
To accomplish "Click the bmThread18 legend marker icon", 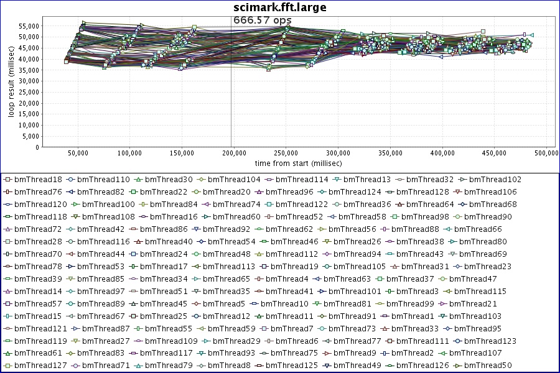I will point(8,180).
